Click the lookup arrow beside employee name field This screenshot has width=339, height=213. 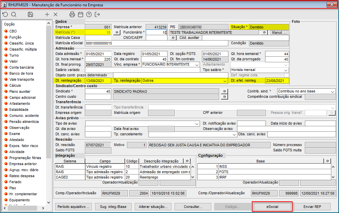264,32
